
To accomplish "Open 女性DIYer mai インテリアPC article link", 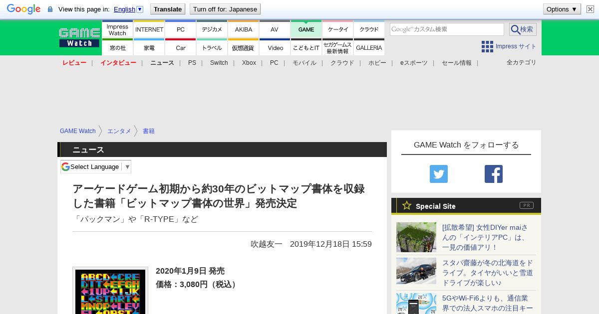I will tap(485, 237).
